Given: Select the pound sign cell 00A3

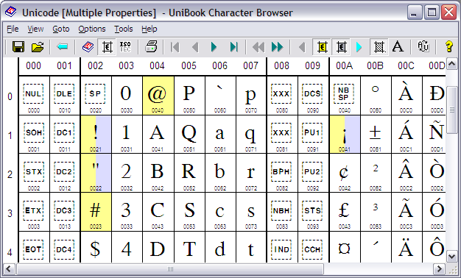Looking at the screenshot, I should coord(345,212).
